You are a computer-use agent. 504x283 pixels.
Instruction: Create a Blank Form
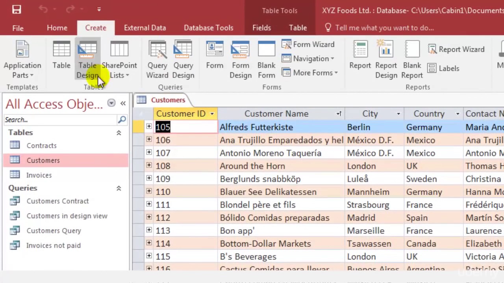pos(267,59)
